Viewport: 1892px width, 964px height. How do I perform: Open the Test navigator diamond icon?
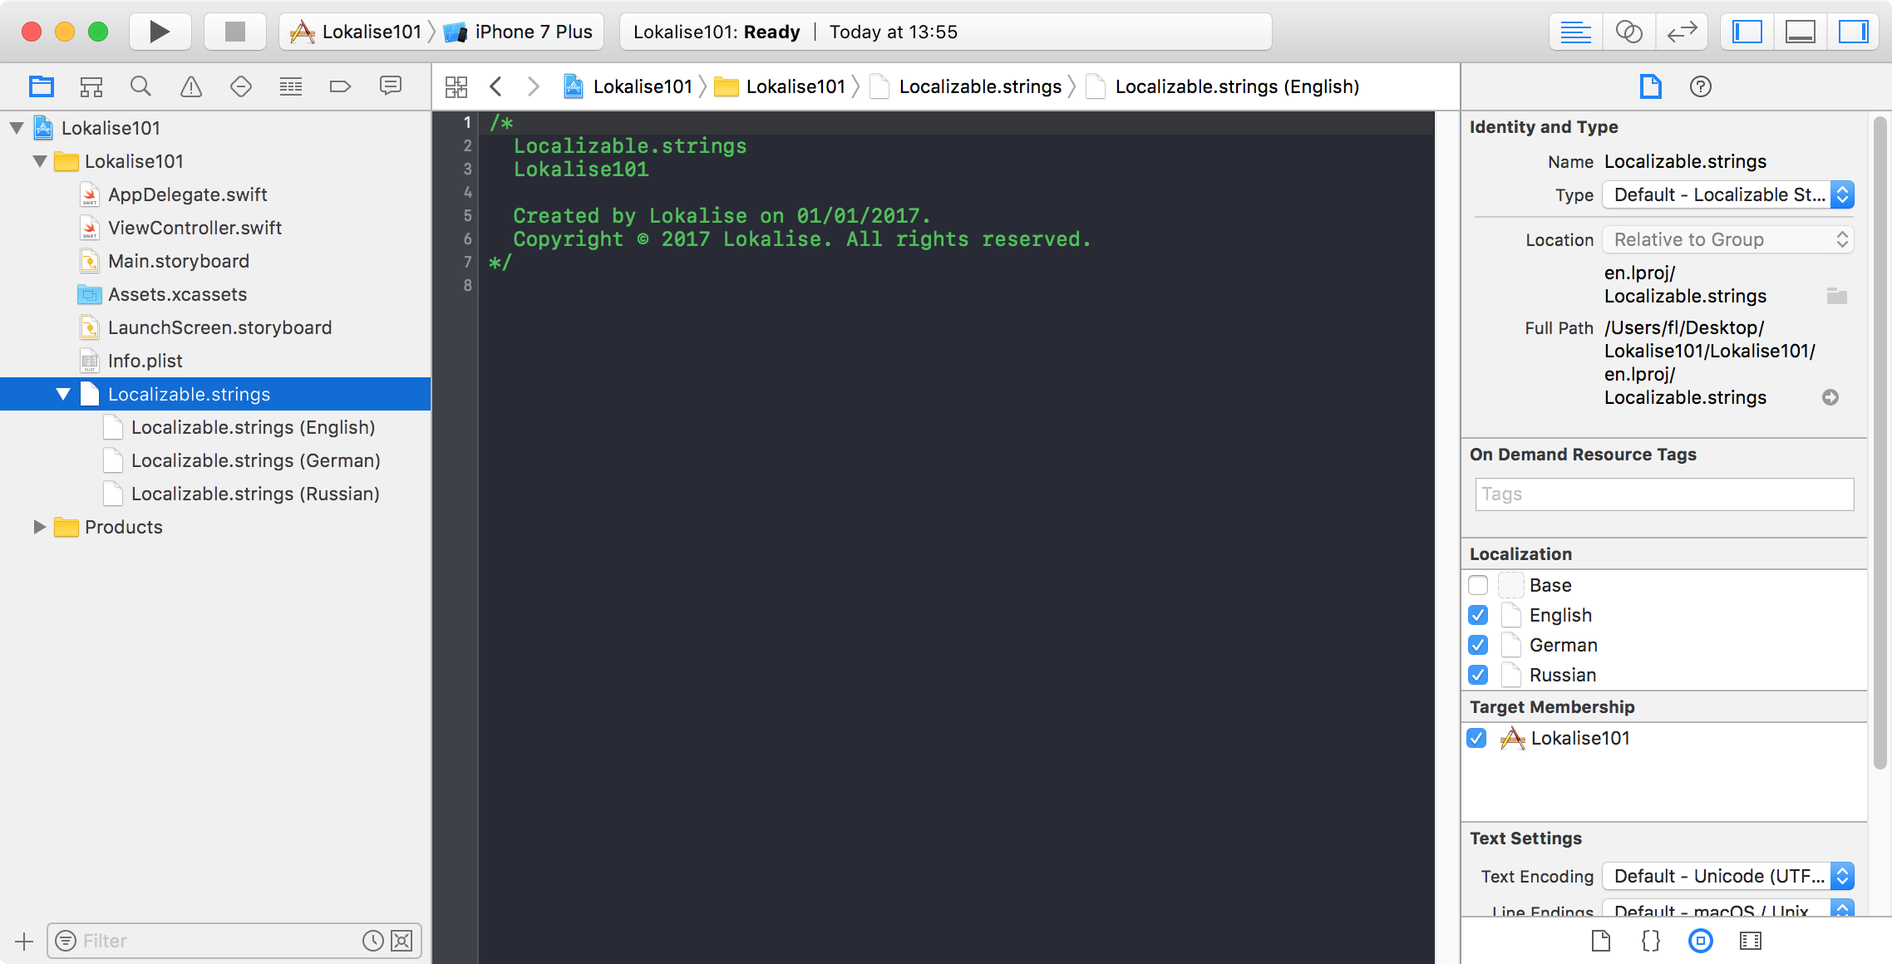[241, 86]
